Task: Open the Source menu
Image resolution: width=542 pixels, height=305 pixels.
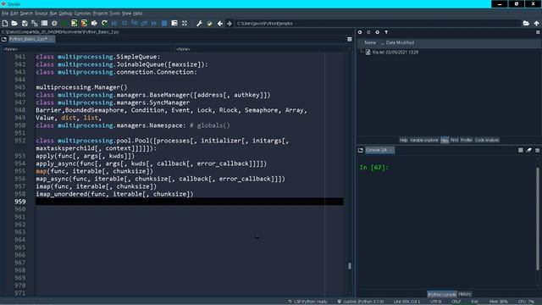Action: tap(41, 14)
